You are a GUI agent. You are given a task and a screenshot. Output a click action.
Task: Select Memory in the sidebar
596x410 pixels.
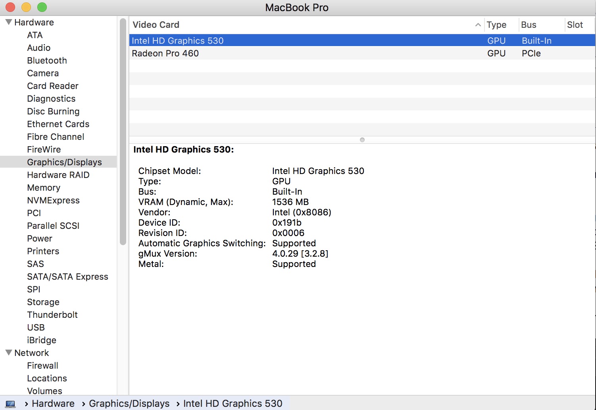click(44, 188)
